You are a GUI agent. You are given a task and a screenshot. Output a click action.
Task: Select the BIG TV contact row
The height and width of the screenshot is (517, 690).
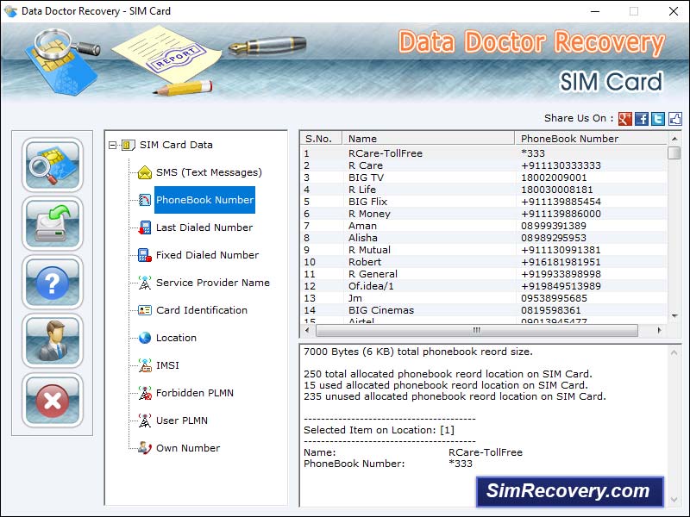484,178
